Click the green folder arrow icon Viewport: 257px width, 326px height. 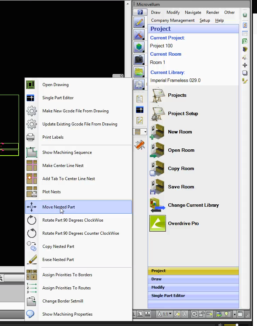pyautogui.click(x=139, y=72)
